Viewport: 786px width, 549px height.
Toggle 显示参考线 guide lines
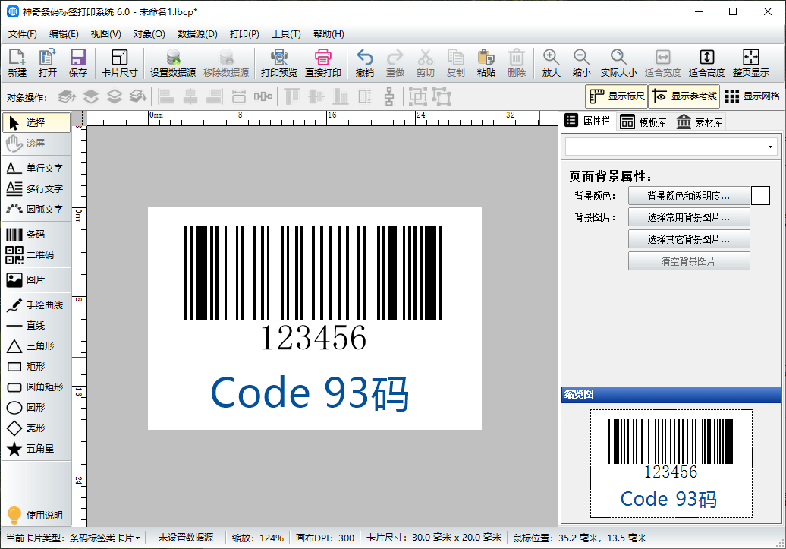point(681,96)
